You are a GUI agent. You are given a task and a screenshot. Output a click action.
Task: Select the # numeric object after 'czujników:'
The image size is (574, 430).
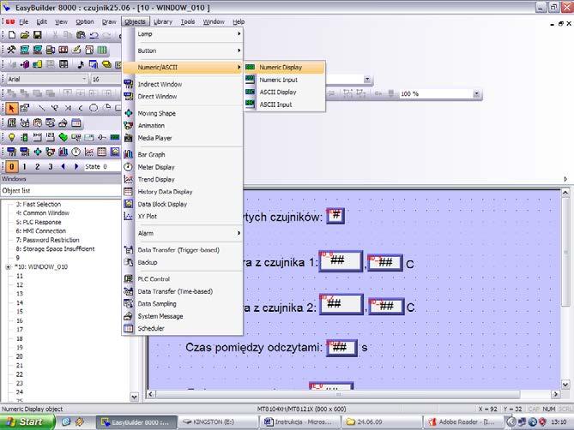coord(335,216)
